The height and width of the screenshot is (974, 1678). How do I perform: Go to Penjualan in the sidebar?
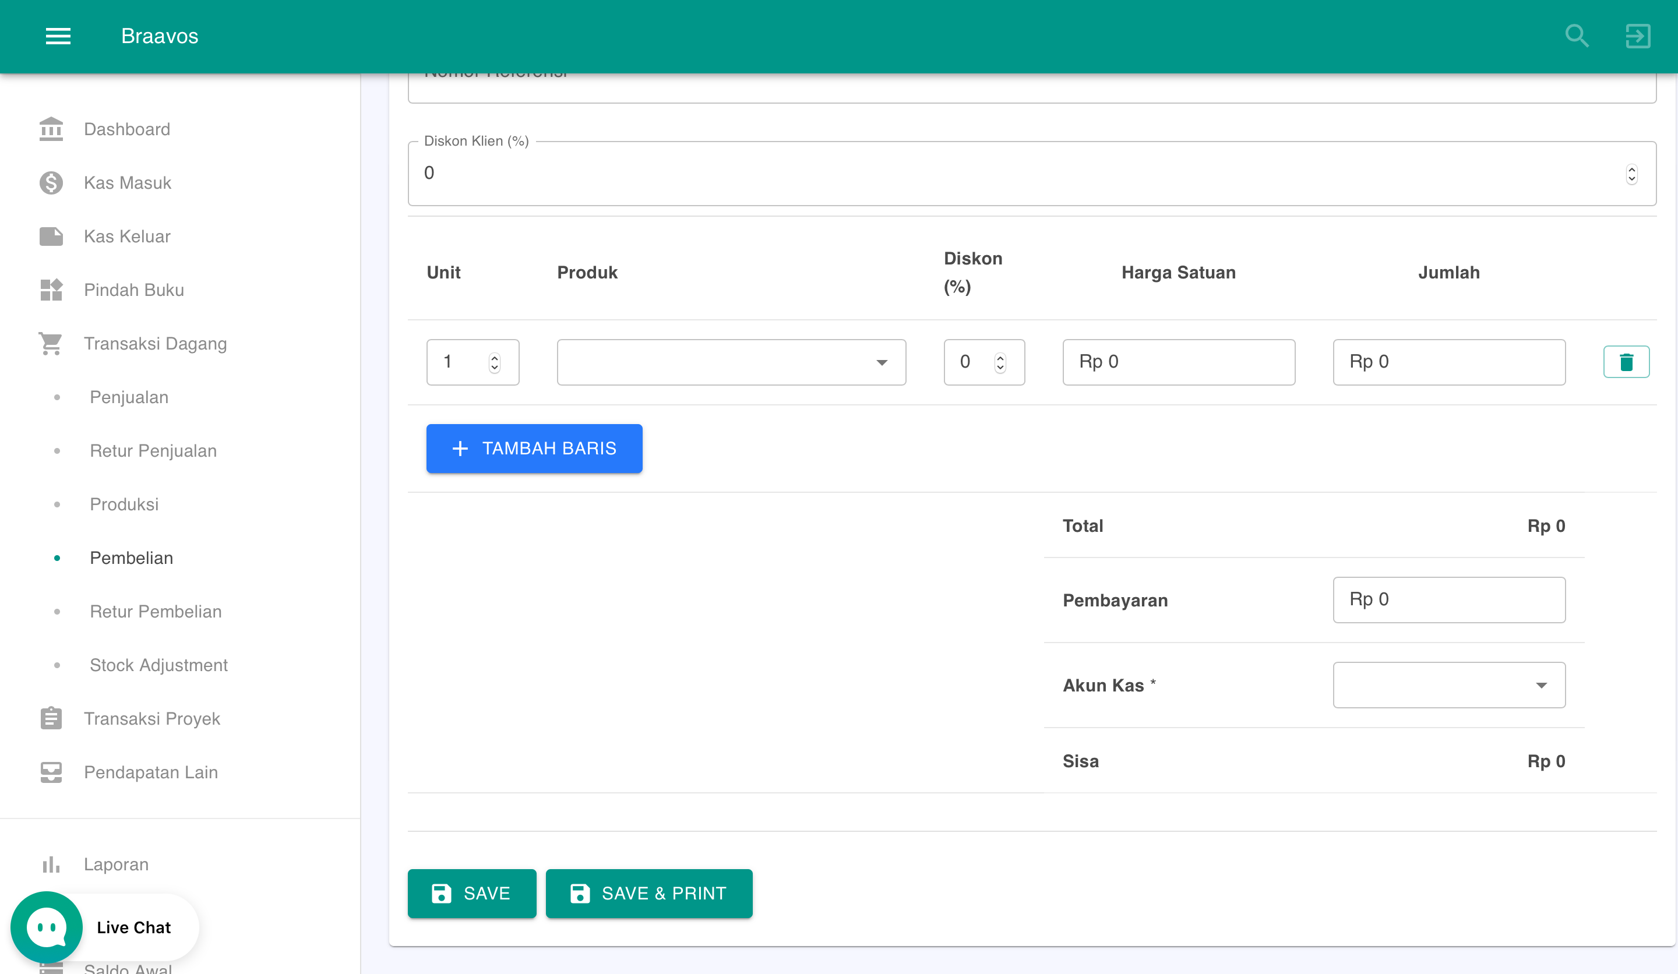(x=129, y=397)
